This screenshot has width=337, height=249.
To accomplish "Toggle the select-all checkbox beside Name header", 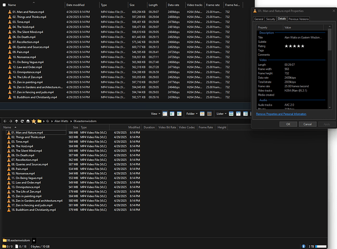I will 4,4.
